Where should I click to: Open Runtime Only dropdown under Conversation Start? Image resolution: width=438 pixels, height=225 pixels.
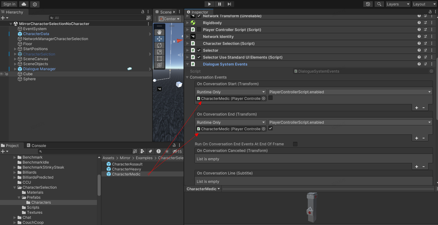coord(231,92)
